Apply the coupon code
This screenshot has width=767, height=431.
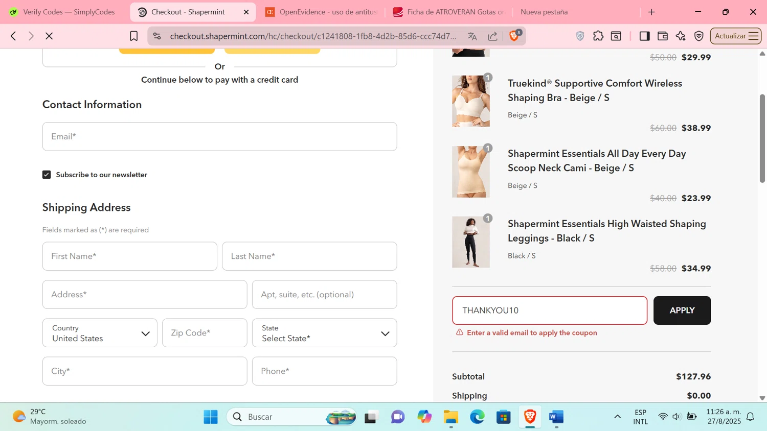(682, 310)
